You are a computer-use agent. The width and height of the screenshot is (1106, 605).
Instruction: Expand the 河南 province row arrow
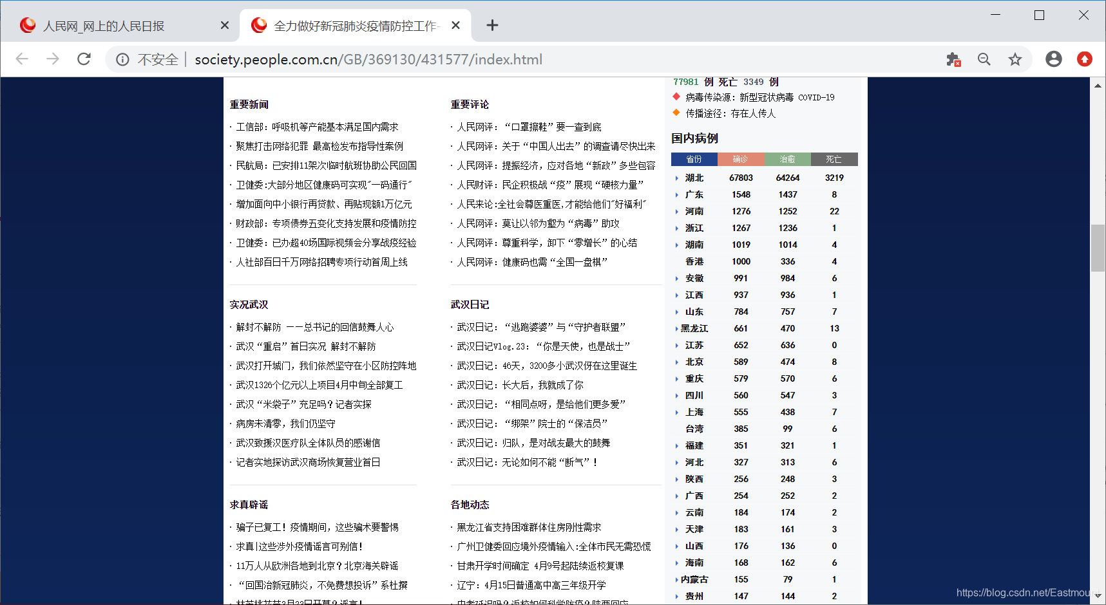676,212
